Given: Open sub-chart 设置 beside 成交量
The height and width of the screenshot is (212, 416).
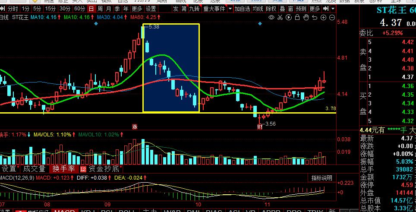Looking at the screenshot, I should [10, 168].
